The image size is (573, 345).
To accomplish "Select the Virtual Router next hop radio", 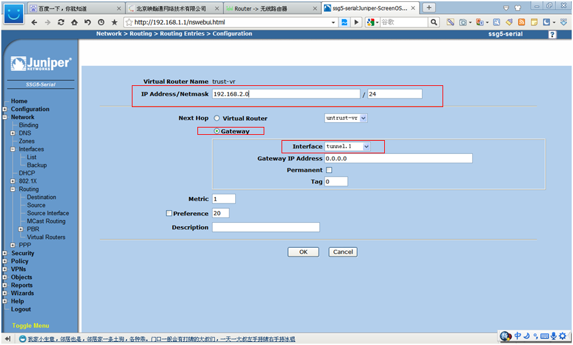I will point(217,118).
